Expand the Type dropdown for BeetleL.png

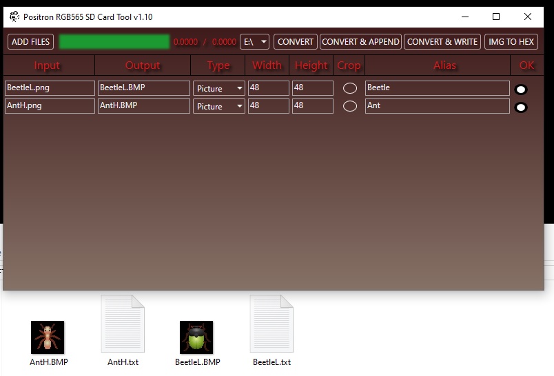[x=219, y=88]
